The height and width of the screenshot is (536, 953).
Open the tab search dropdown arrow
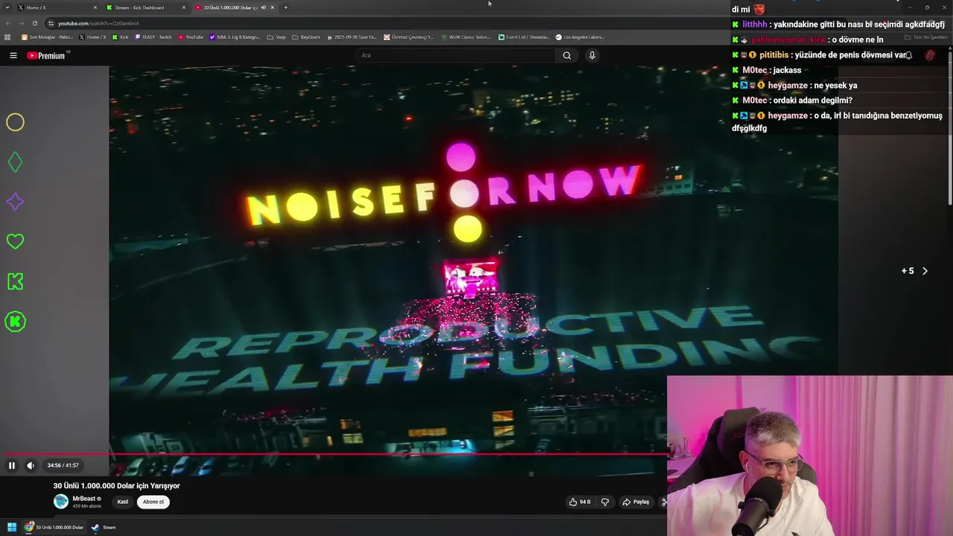coord(6,7)
